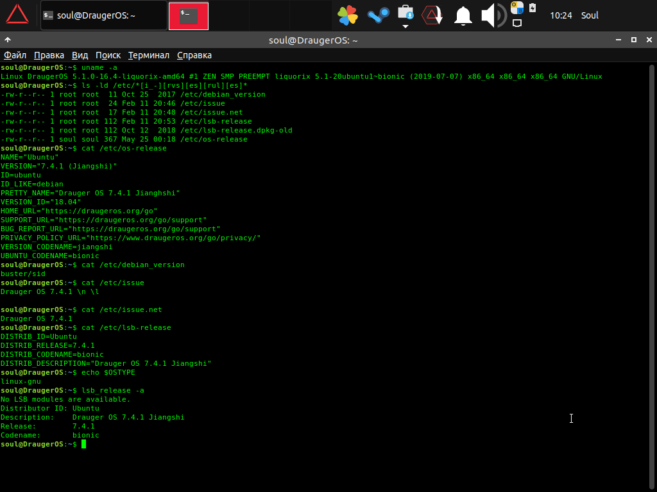Click the up-arrow icon in the terminal title bar
Screen dimensions: 657x492
pyautogui.click(x=8, y=40)
